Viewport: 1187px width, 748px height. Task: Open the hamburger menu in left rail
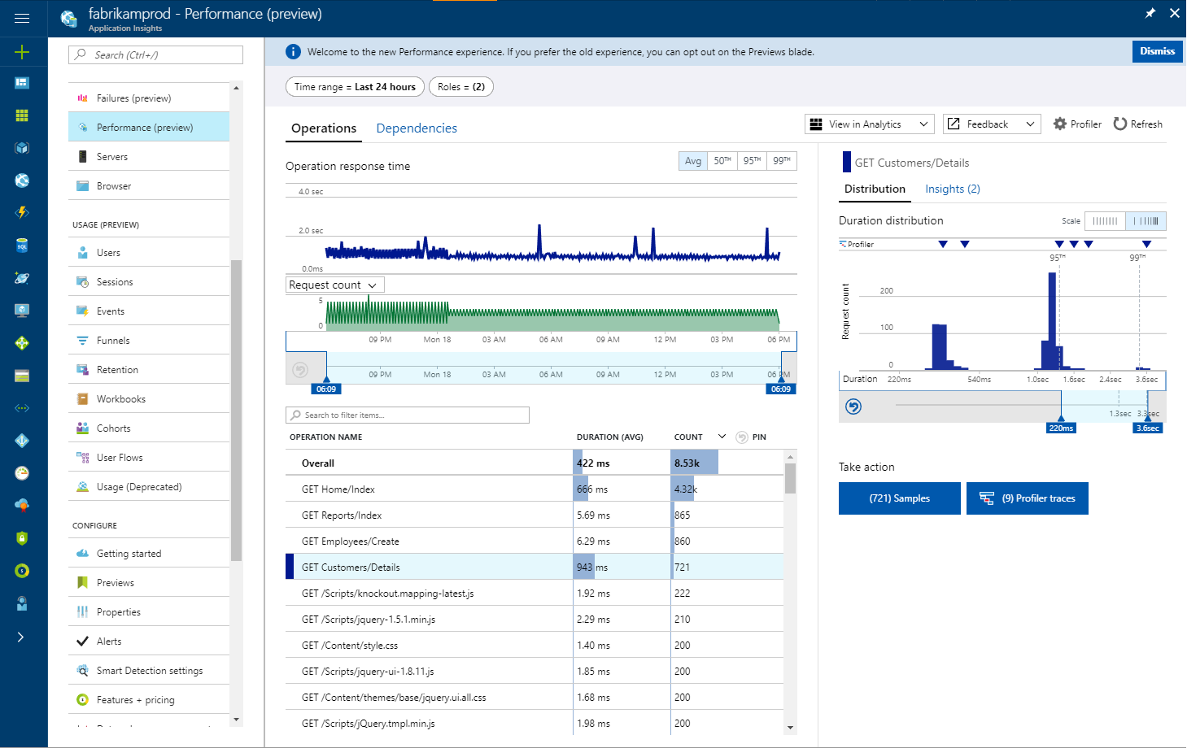click(22, 18)
